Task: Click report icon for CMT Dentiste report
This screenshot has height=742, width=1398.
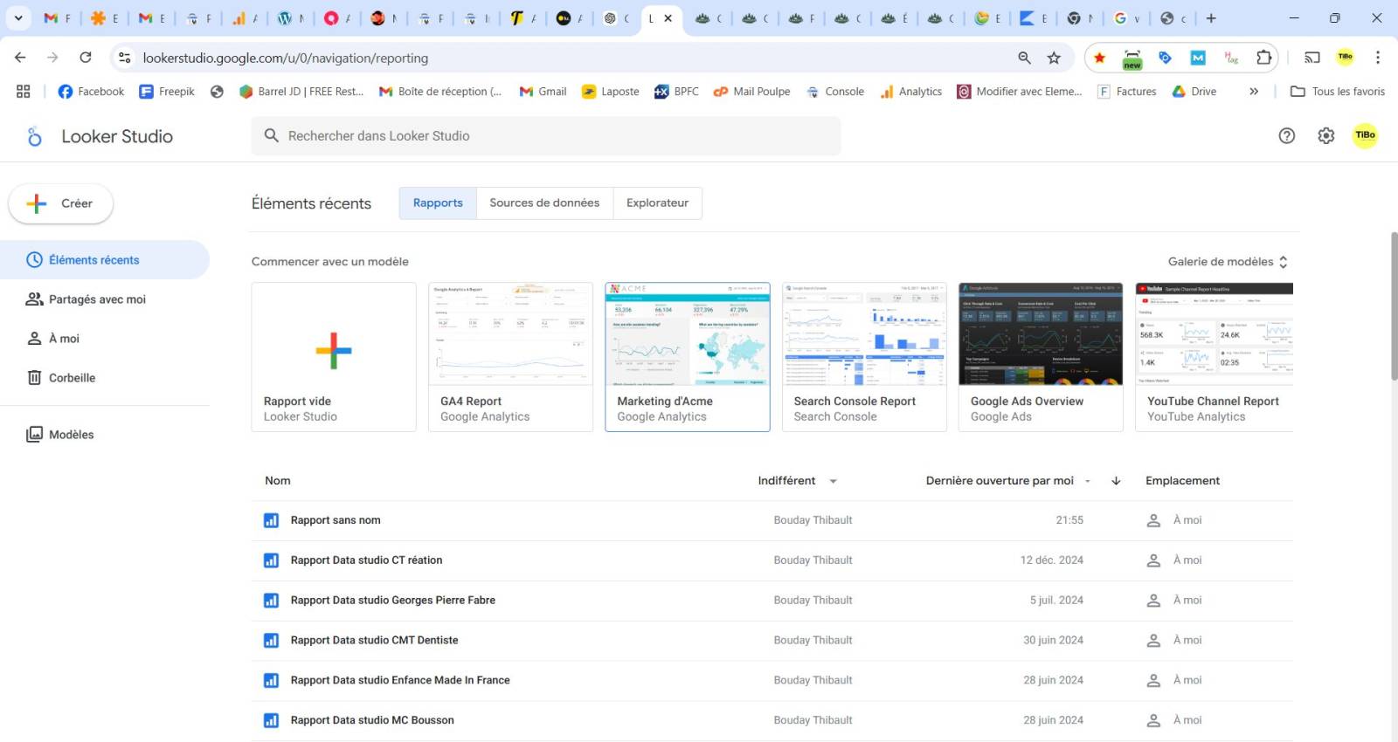Action: click(271, 641)
